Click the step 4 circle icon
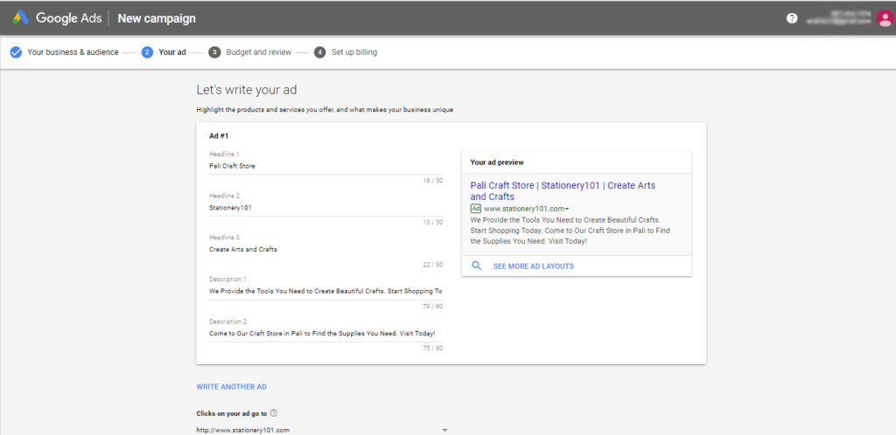 [x=320, y=52]
